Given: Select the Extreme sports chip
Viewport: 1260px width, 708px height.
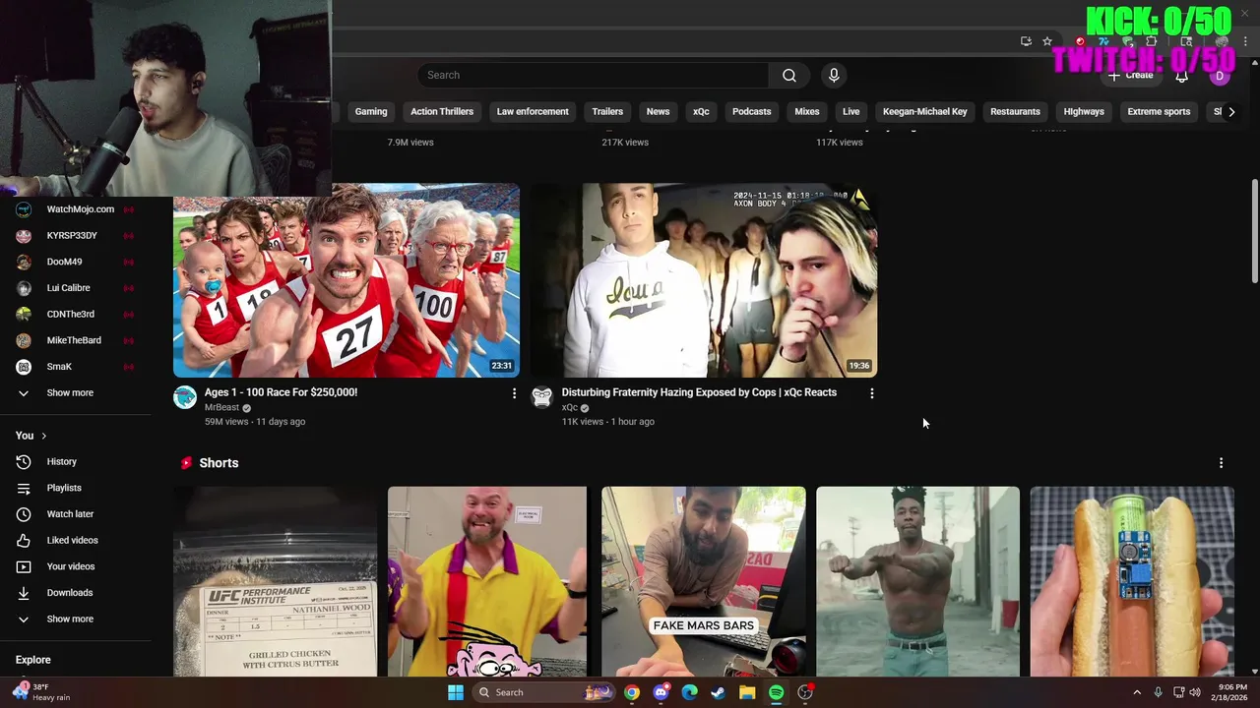Looking at the screenshot, I should (x=1159, y=112).
